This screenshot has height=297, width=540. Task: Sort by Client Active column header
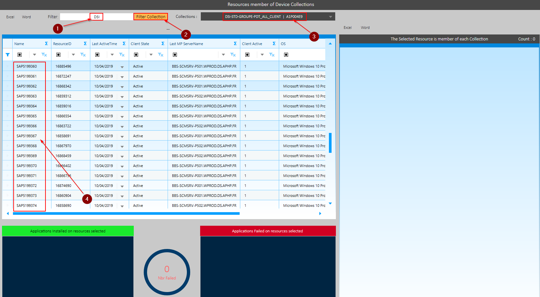click(252, 44)
